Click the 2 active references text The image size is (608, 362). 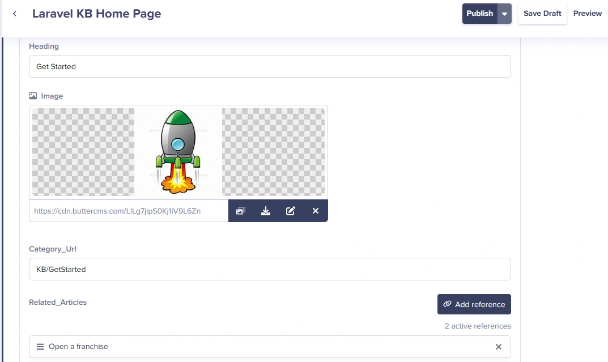[x=477, y=326]
